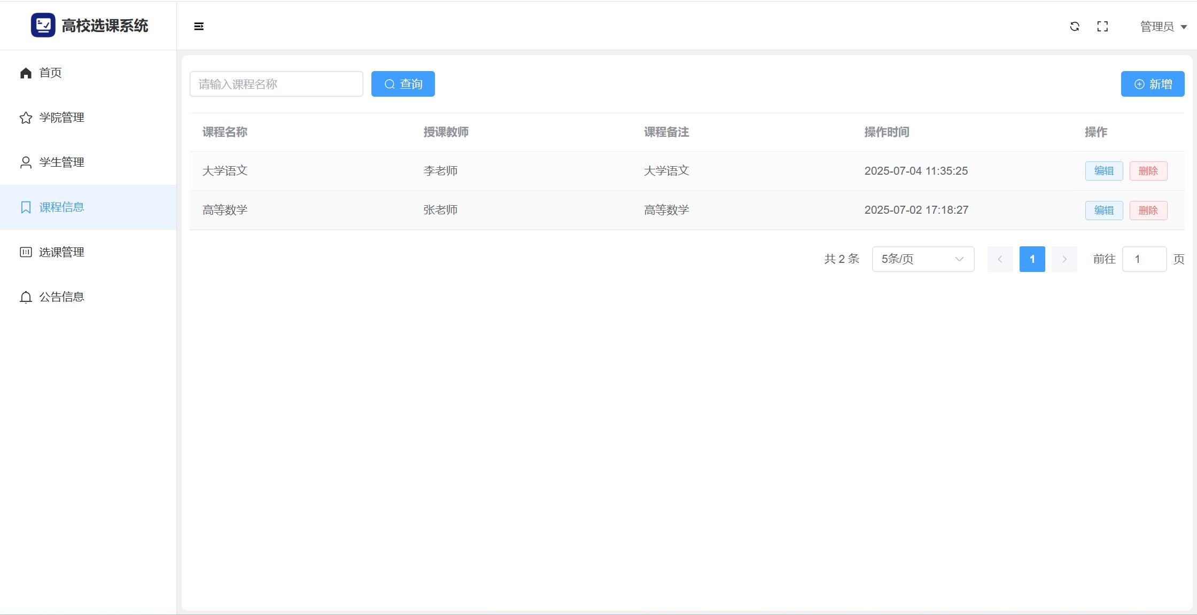Click the 前往 page number input
The height and width of the screenshot is (615, 1197).
pos(1144,259)
